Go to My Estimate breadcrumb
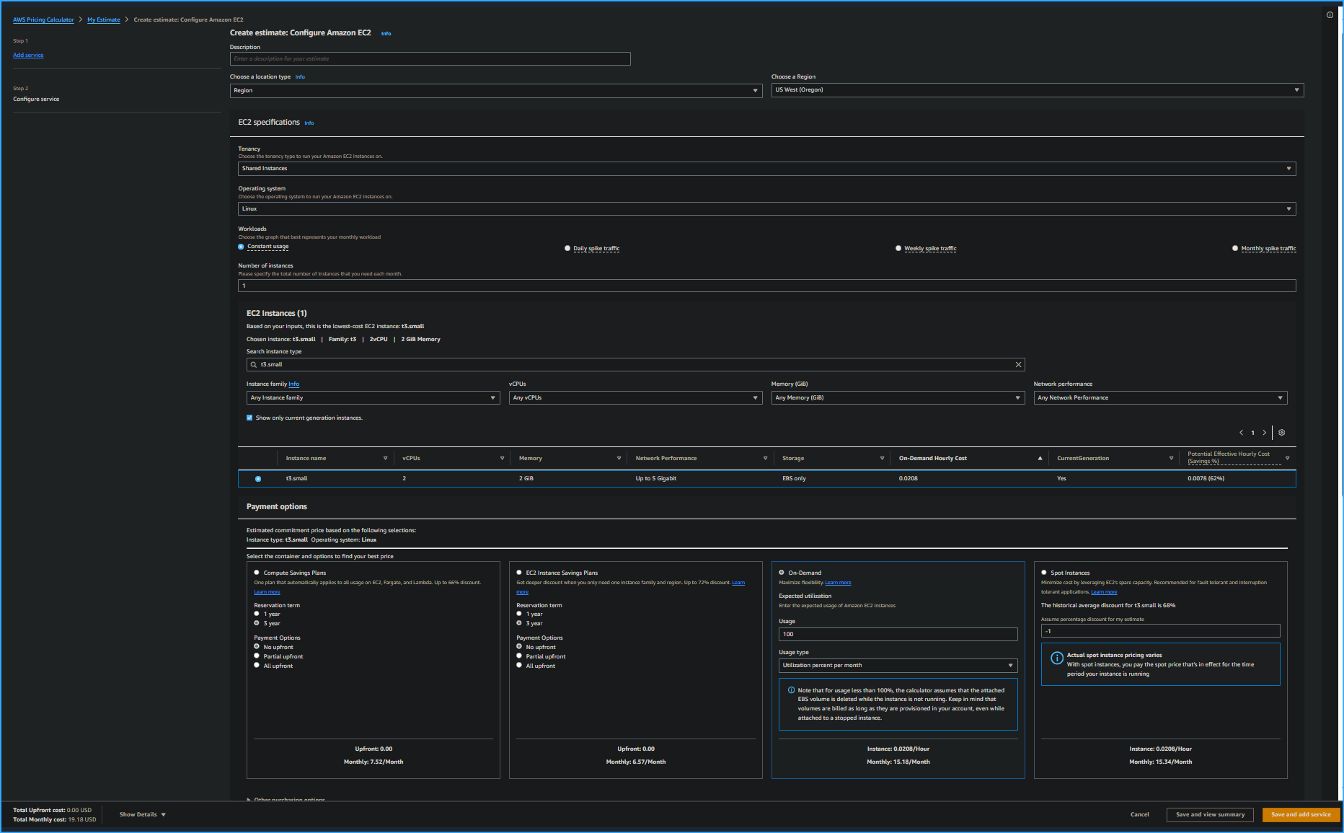 click(x=103, y=19)
